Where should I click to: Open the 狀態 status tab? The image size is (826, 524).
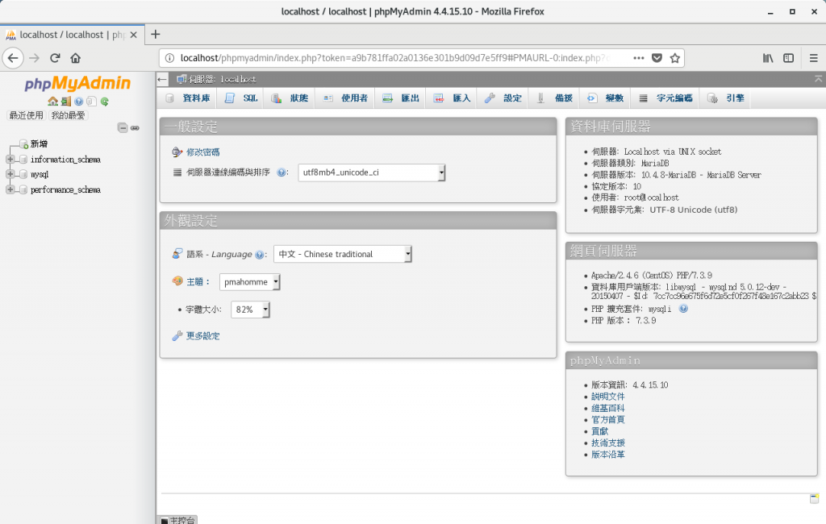pyautogui.click(x=290, y=98)
